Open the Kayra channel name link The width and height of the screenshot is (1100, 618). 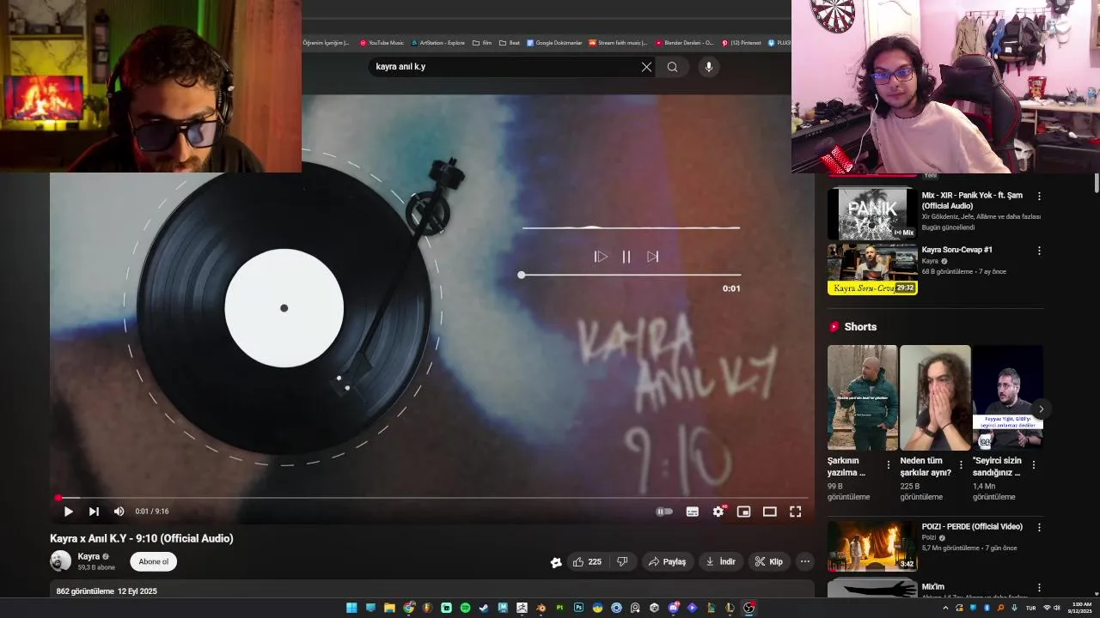[89, 556]
